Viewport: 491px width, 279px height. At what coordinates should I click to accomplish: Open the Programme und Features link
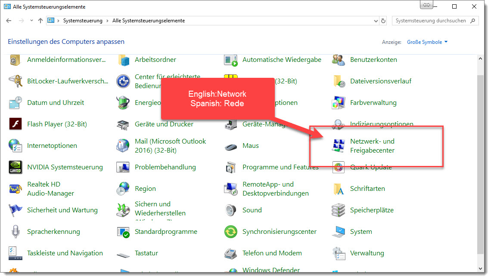click(280, 167)
